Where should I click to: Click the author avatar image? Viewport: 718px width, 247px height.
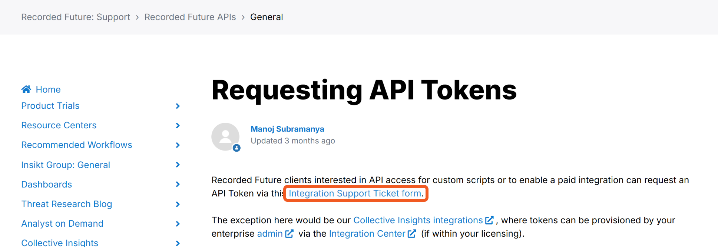(x=225, y=136)
